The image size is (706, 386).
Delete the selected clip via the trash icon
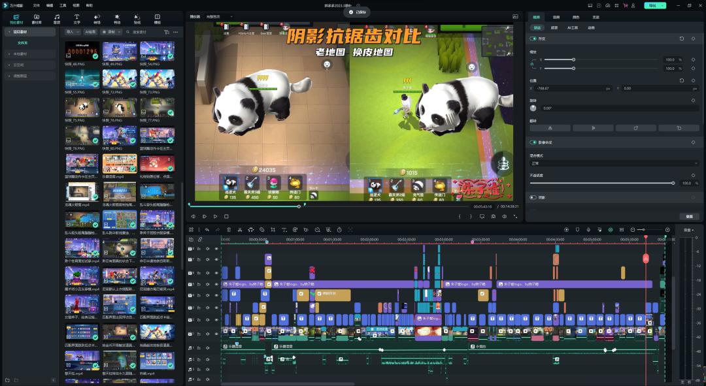pos(229,230)
